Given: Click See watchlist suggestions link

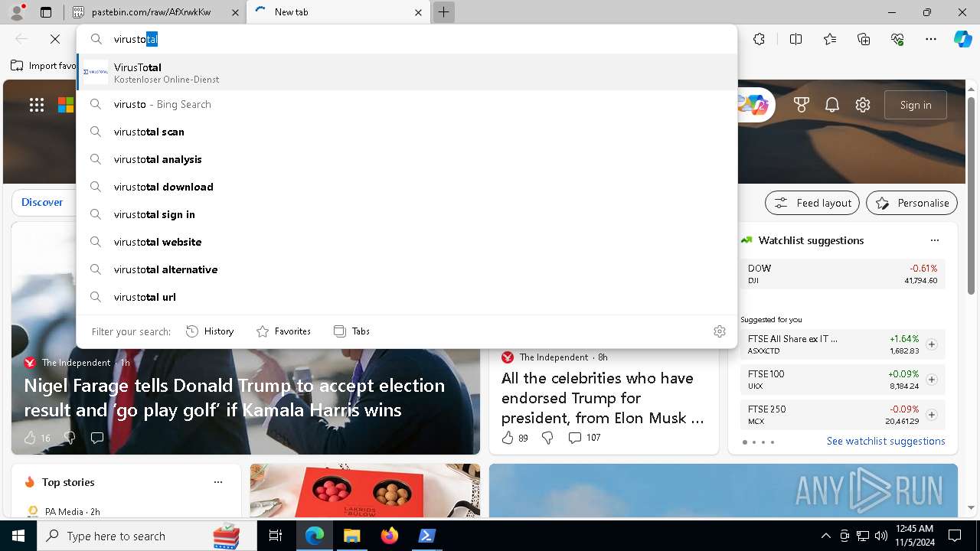Looking at the screenshot, I should click(x=886, y=441).
